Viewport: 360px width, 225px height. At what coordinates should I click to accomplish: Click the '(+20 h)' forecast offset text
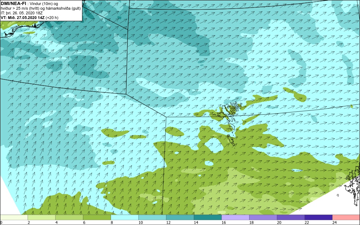(x=52, y=18)
